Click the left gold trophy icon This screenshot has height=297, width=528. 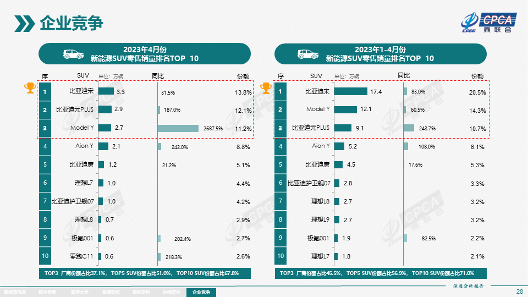30,87
